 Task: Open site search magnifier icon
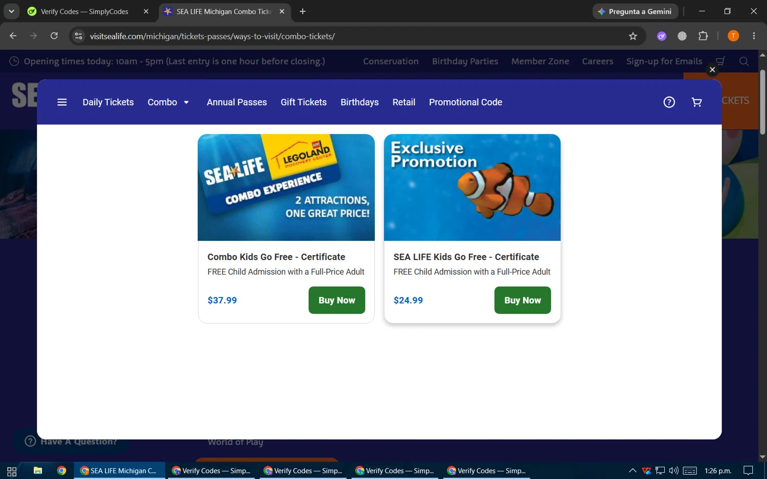(744, 61)
